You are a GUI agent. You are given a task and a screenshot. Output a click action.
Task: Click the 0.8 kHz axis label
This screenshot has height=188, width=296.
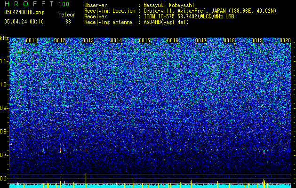point(4,132)
